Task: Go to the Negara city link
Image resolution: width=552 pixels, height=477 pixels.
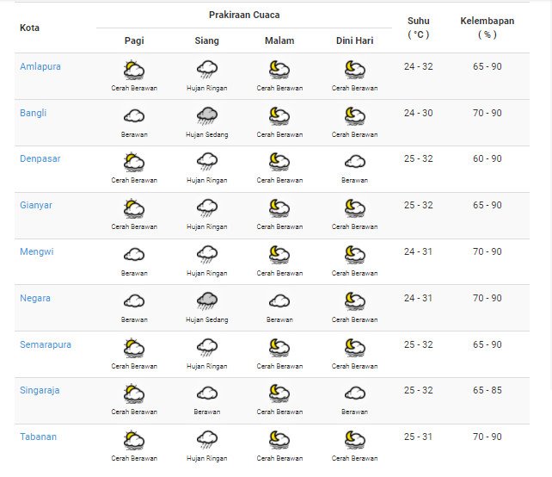Action: point(35,298)
